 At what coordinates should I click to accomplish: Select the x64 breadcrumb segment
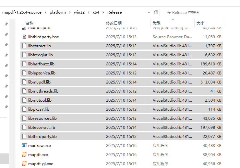click(96, 12)
